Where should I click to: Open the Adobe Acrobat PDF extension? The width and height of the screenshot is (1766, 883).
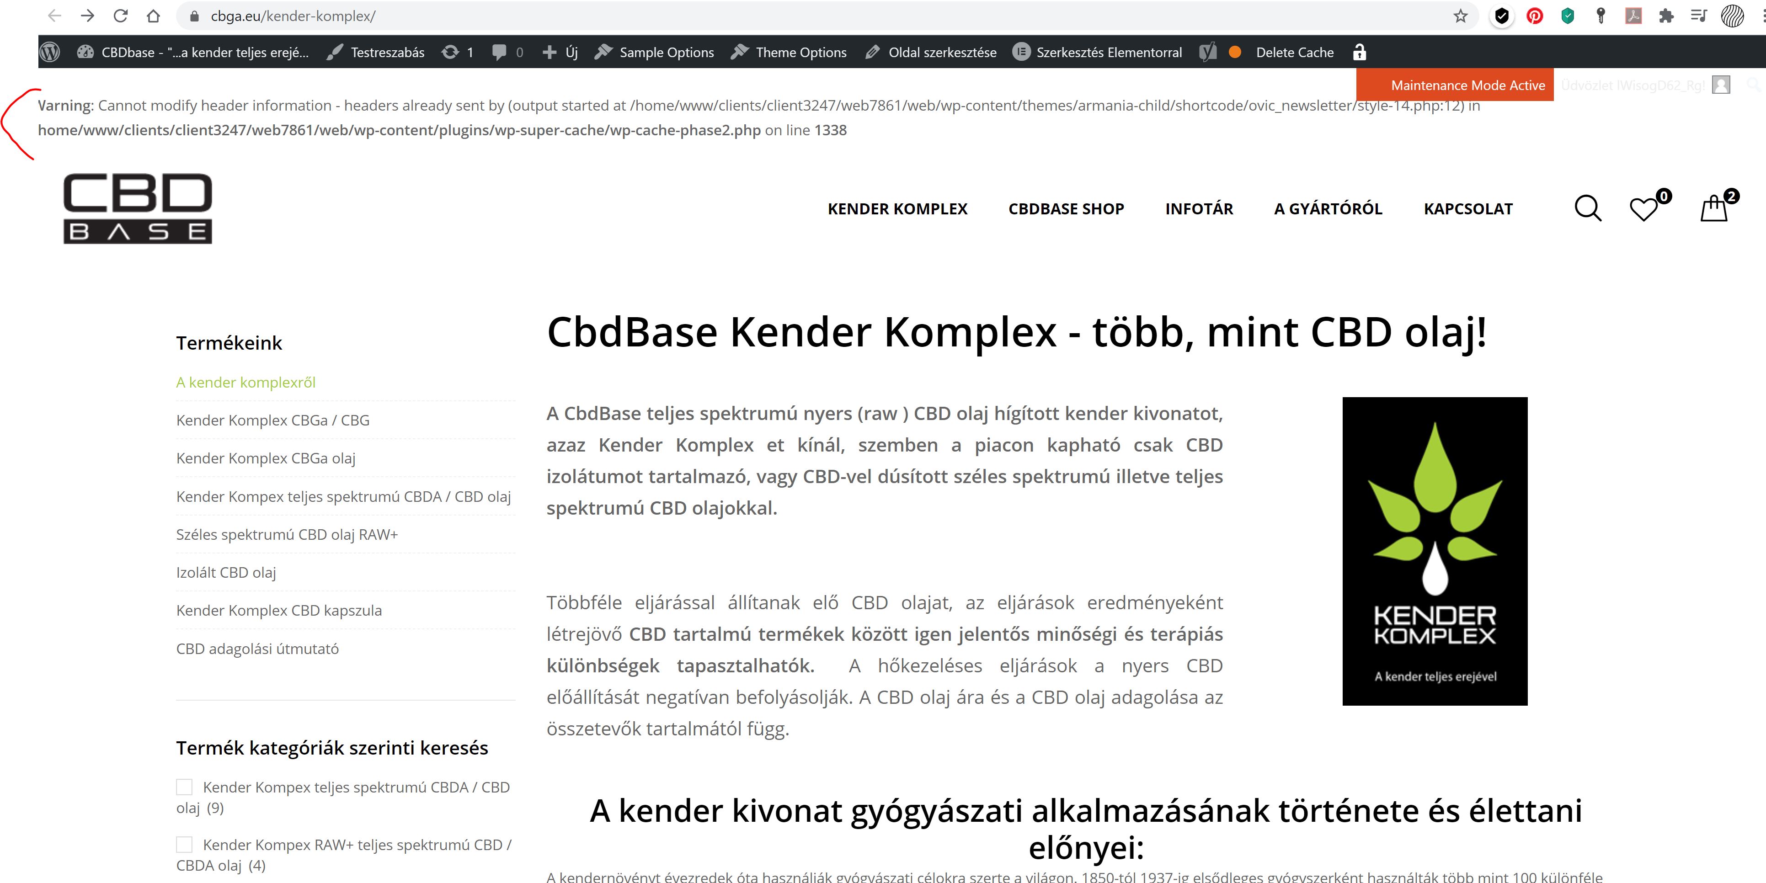point(1634,16)
